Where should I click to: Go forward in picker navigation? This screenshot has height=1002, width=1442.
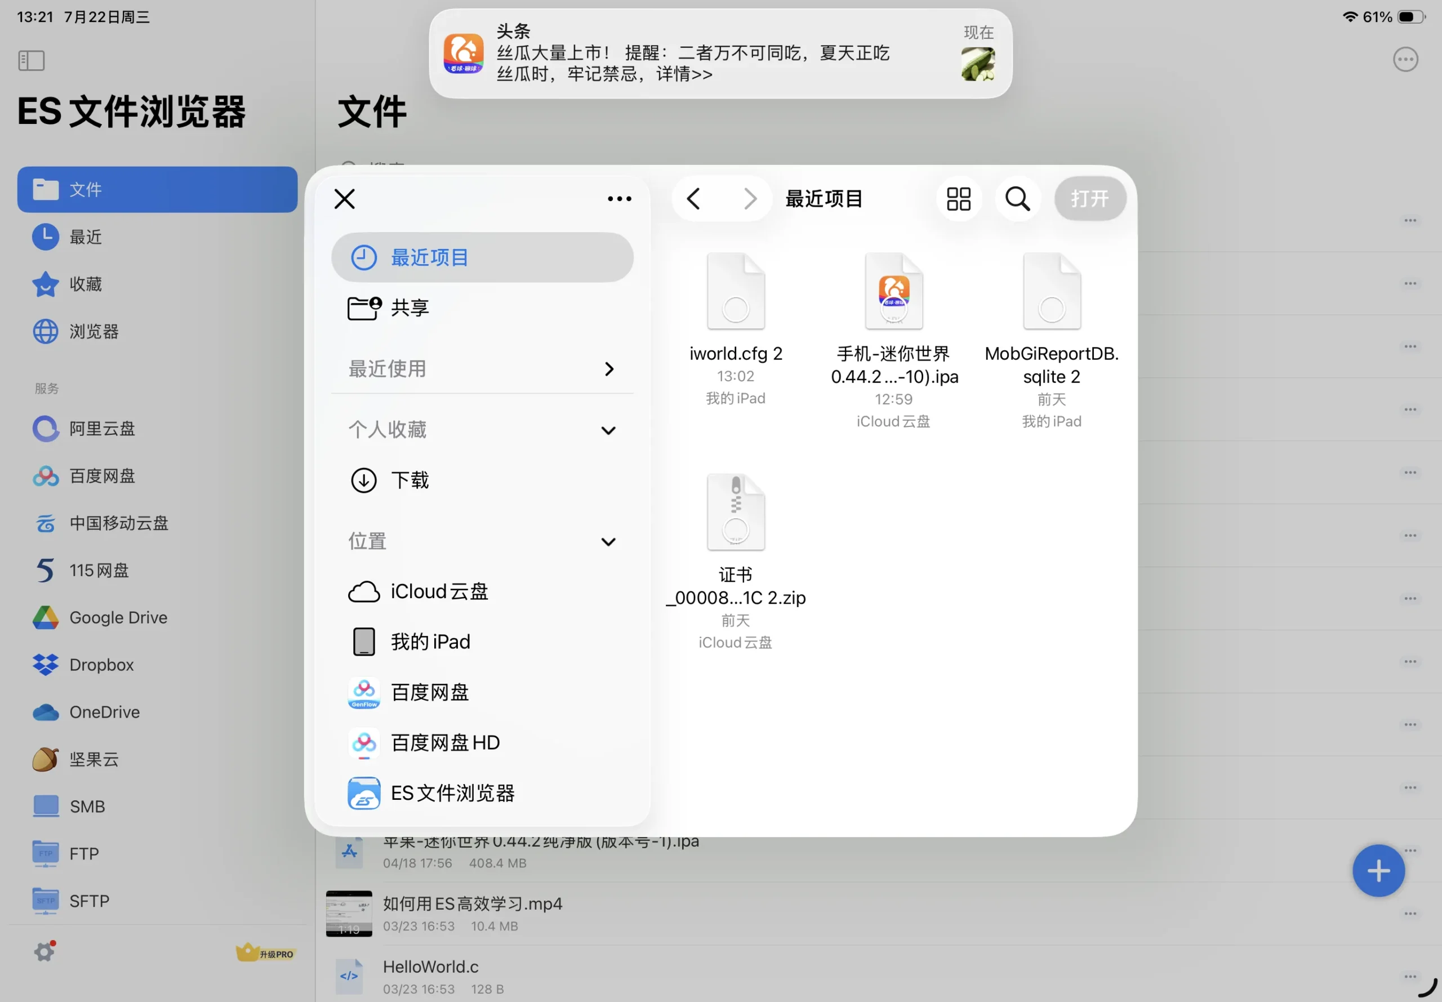point(750,199)
